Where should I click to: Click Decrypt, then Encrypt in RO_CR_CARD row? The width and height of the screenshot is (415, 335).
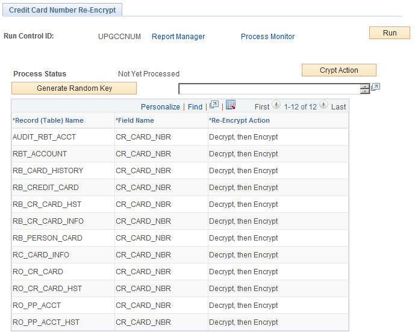click(x=243, y=272)
